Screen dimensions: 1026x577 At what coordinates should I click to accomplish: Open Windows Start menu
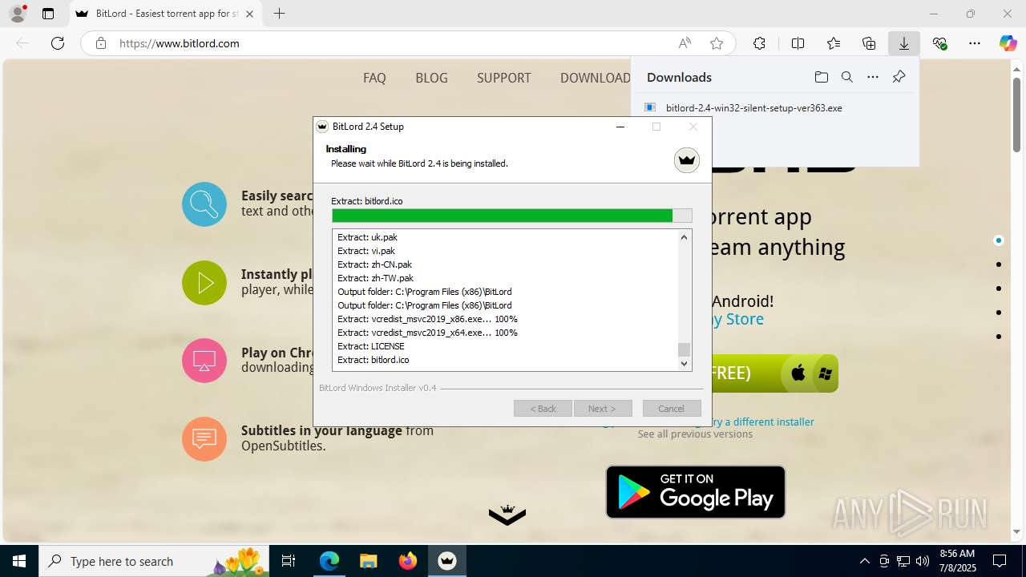coord(19,561)
